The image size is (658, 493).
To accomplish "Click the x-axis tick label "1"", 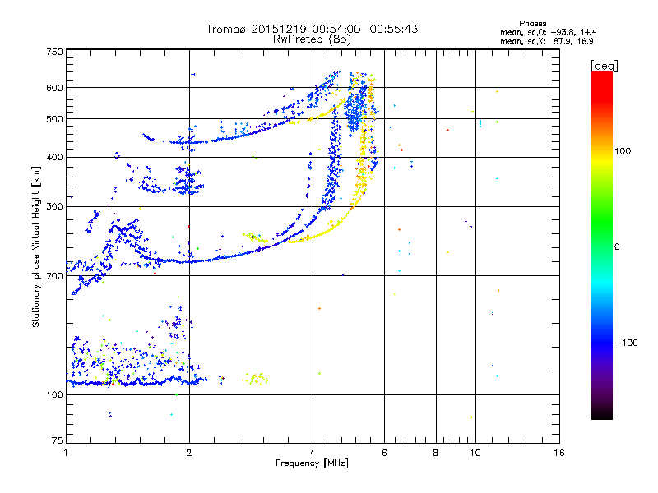I will (x=66, y=453).
